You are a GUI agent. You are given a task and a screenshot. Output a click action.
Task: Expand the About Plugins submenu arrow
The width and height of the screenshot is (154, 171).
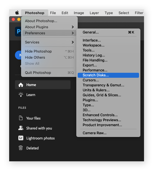[73, 27]
